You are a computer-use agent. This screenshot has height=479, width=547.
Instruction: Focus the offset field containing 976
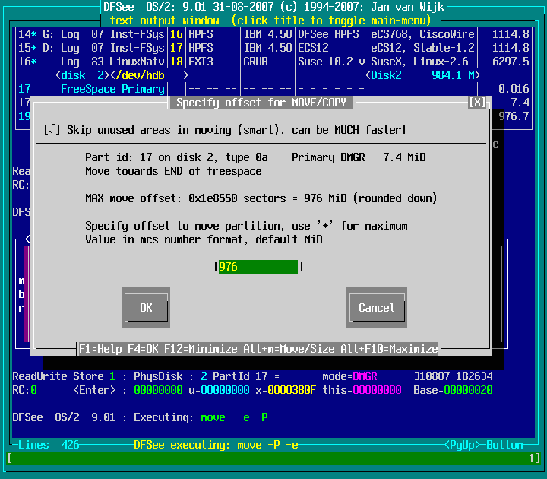pyautogui.click(x=258, y=267)
